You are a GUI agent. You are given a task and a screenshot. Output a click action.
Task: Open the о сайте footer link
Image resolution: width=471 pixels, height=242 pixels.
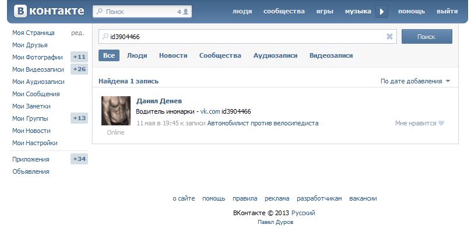pyautogui.click(x=184, y=198)
